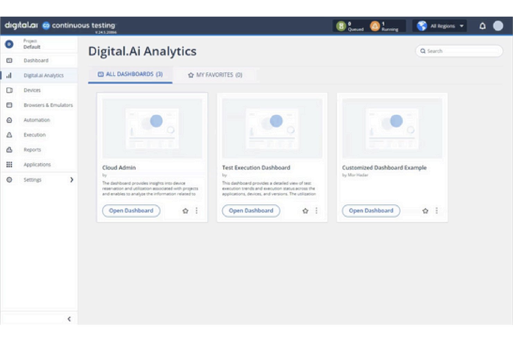Open Test Execution Dashboard three-dot menu
513x342 pixels.
coord(316,211)
